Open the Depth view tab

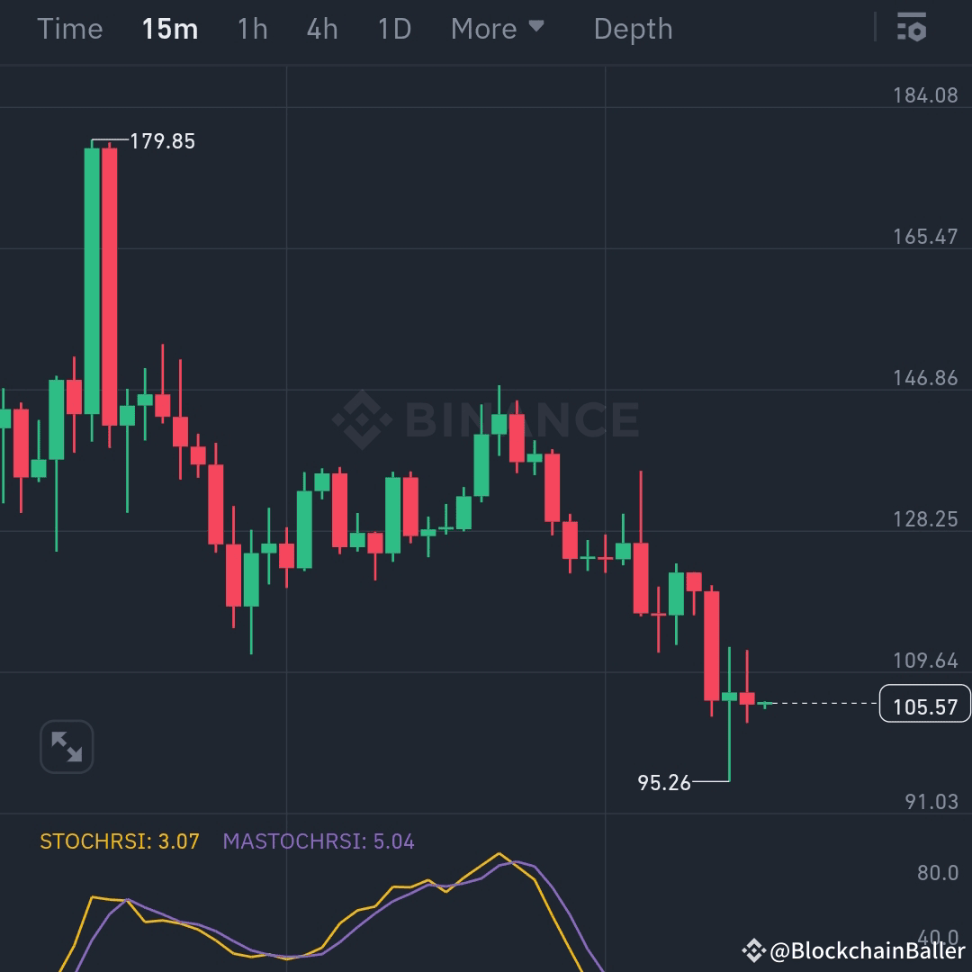click(633, 28)
